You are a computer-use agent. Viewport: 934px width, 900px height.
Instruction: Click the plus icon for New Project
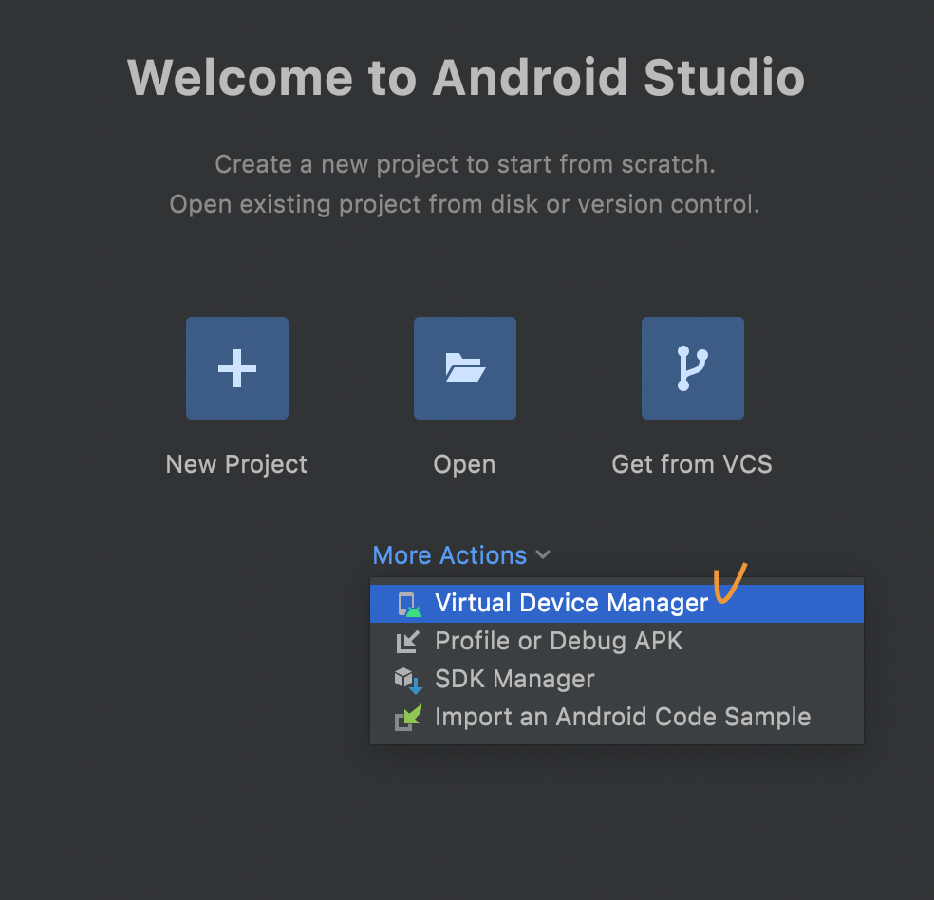(237, 368)
